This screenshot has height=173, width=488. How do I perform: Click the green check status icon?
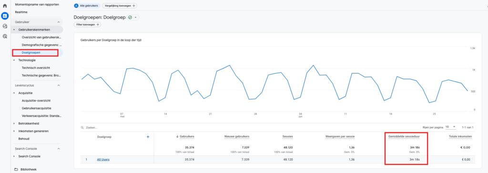point(130,18)
